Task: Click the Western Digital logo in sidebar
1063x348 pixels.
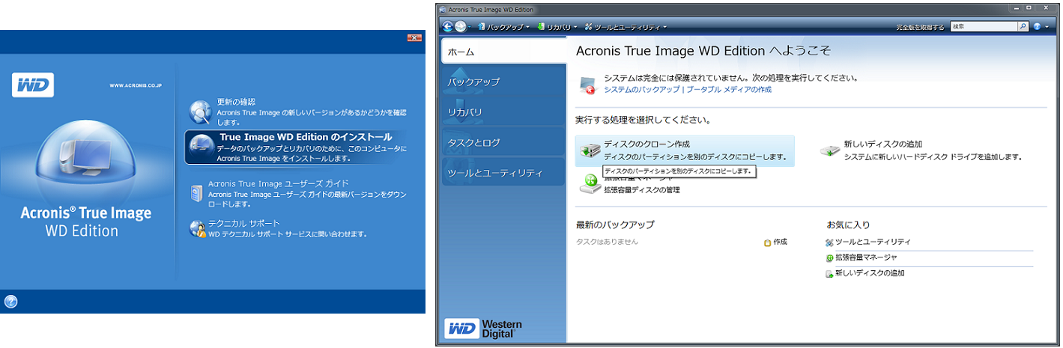Action: click(x=483, y=329)
